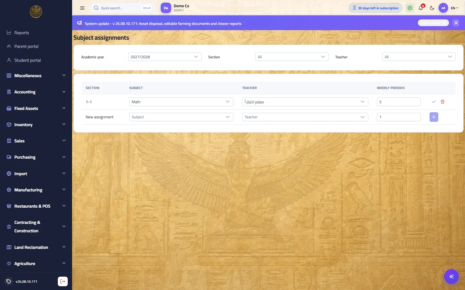The height and width of the screenshot is (290, 465).
Task: Click the logout icon in sidebar footer
Action: [x=63, y=281]
